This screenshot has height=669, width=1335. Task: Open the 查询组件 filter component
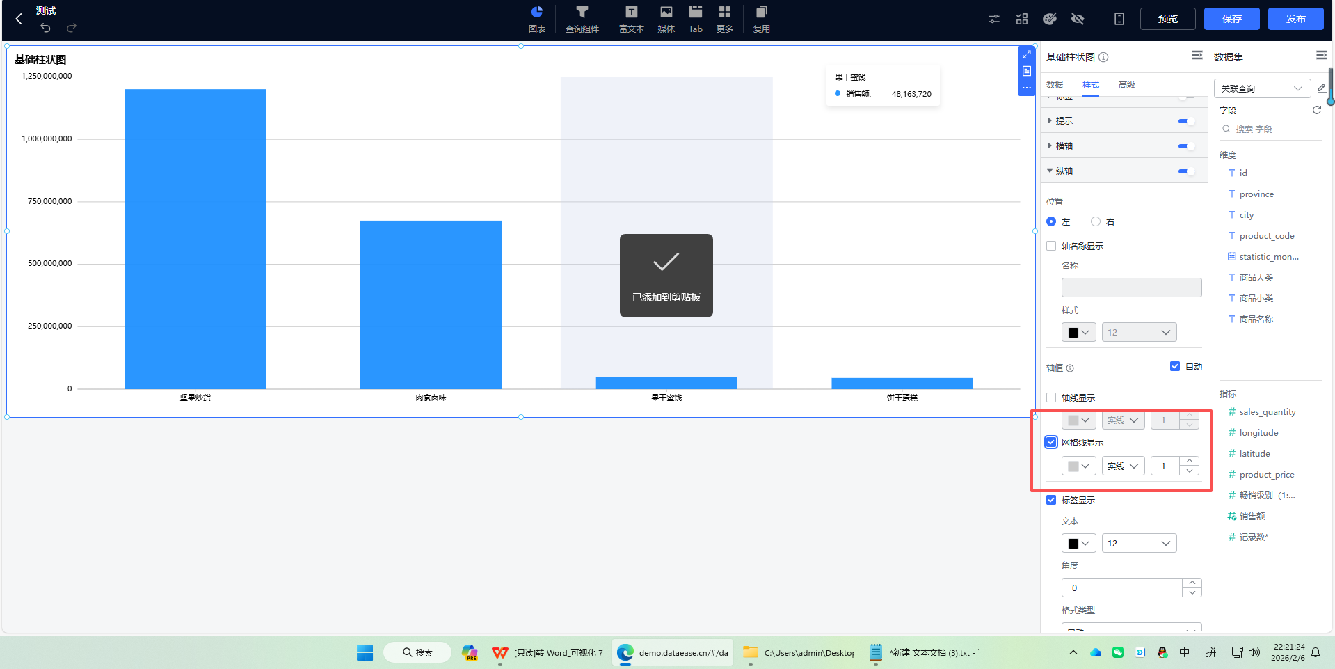(582, 19)
